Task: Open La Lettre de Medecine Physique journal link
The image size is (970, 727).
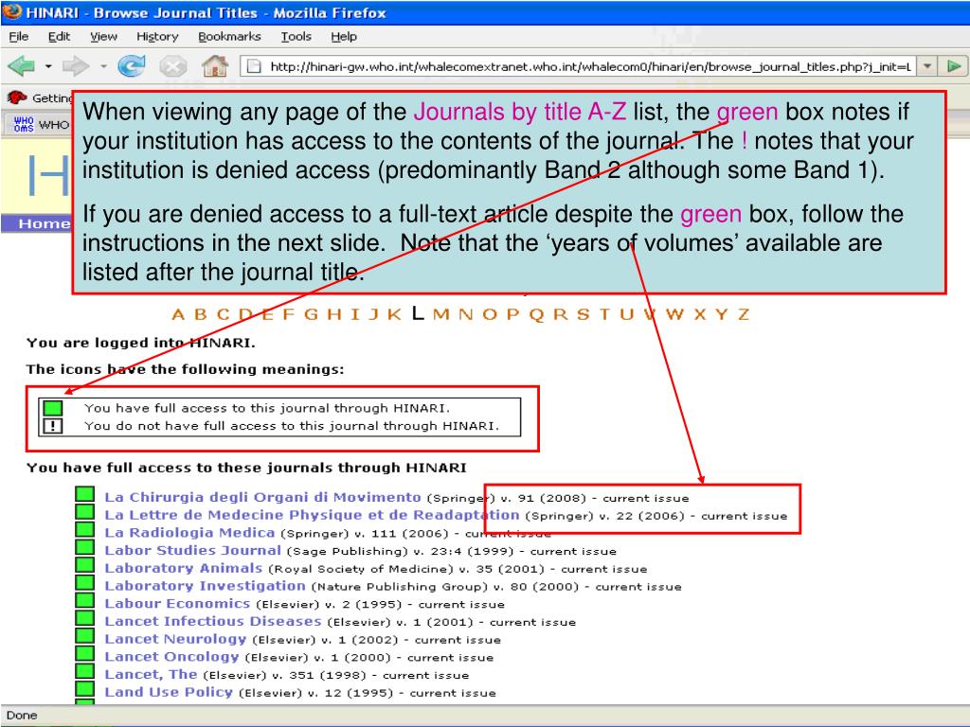Action: [x=312, y=515]
